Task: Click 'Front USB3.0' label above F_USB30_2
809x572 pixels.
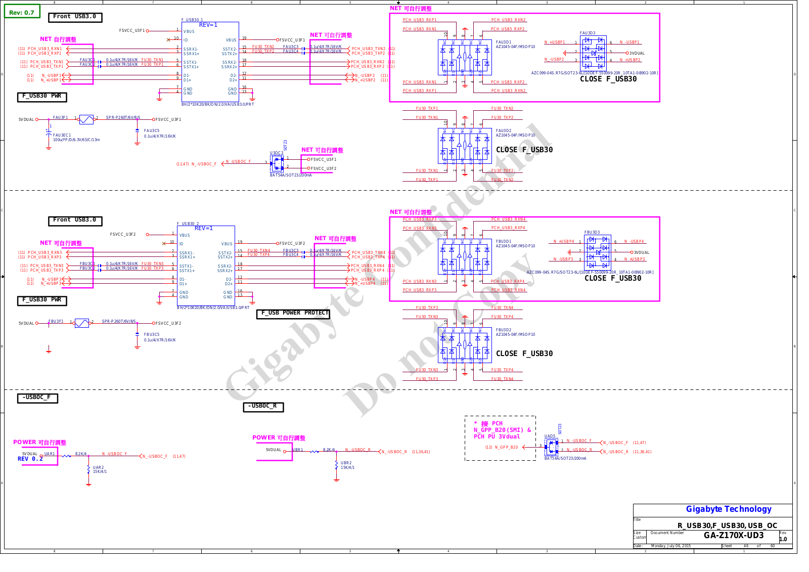Action: 75,220
